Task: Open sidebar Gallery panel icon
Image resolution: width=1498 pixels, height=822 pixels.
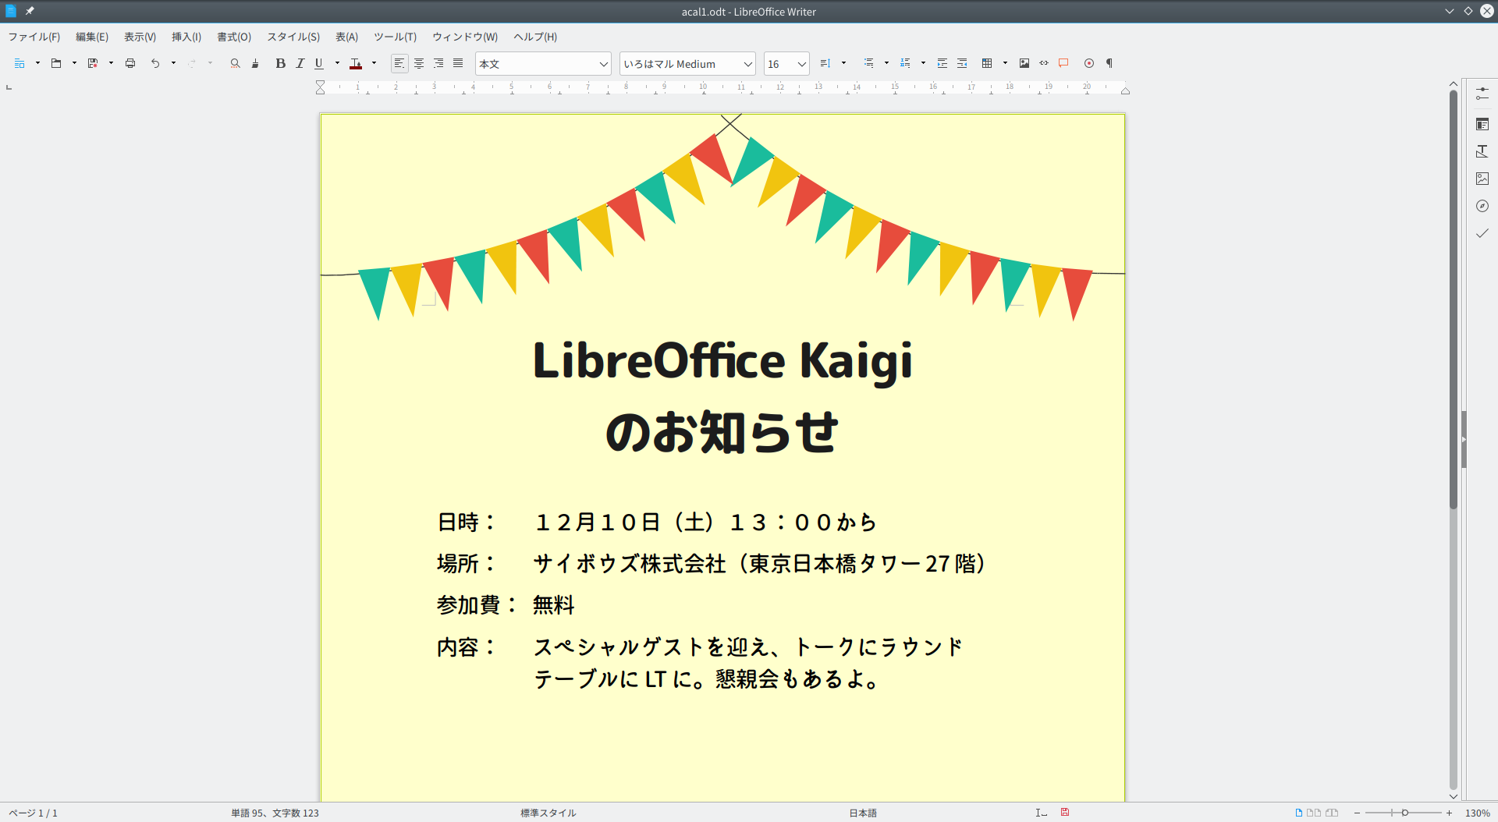Action: 1482,179
